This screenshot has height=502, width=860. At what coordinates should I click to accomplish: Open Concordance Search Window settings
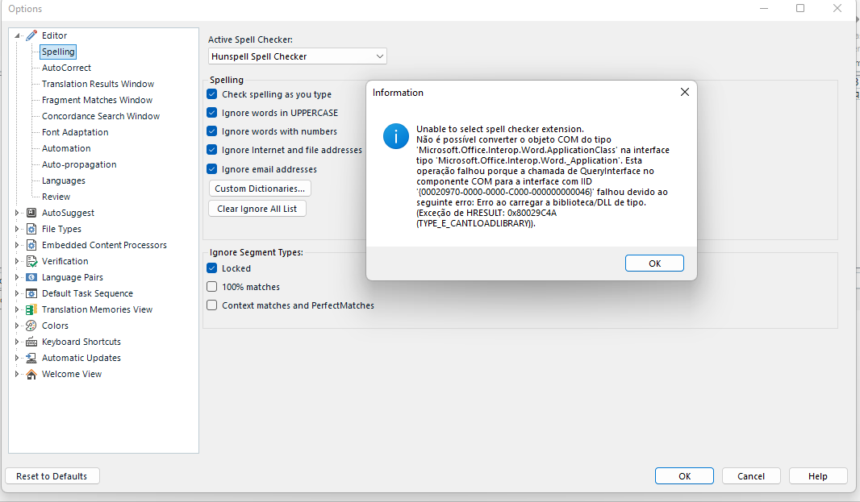click(101, 116)
